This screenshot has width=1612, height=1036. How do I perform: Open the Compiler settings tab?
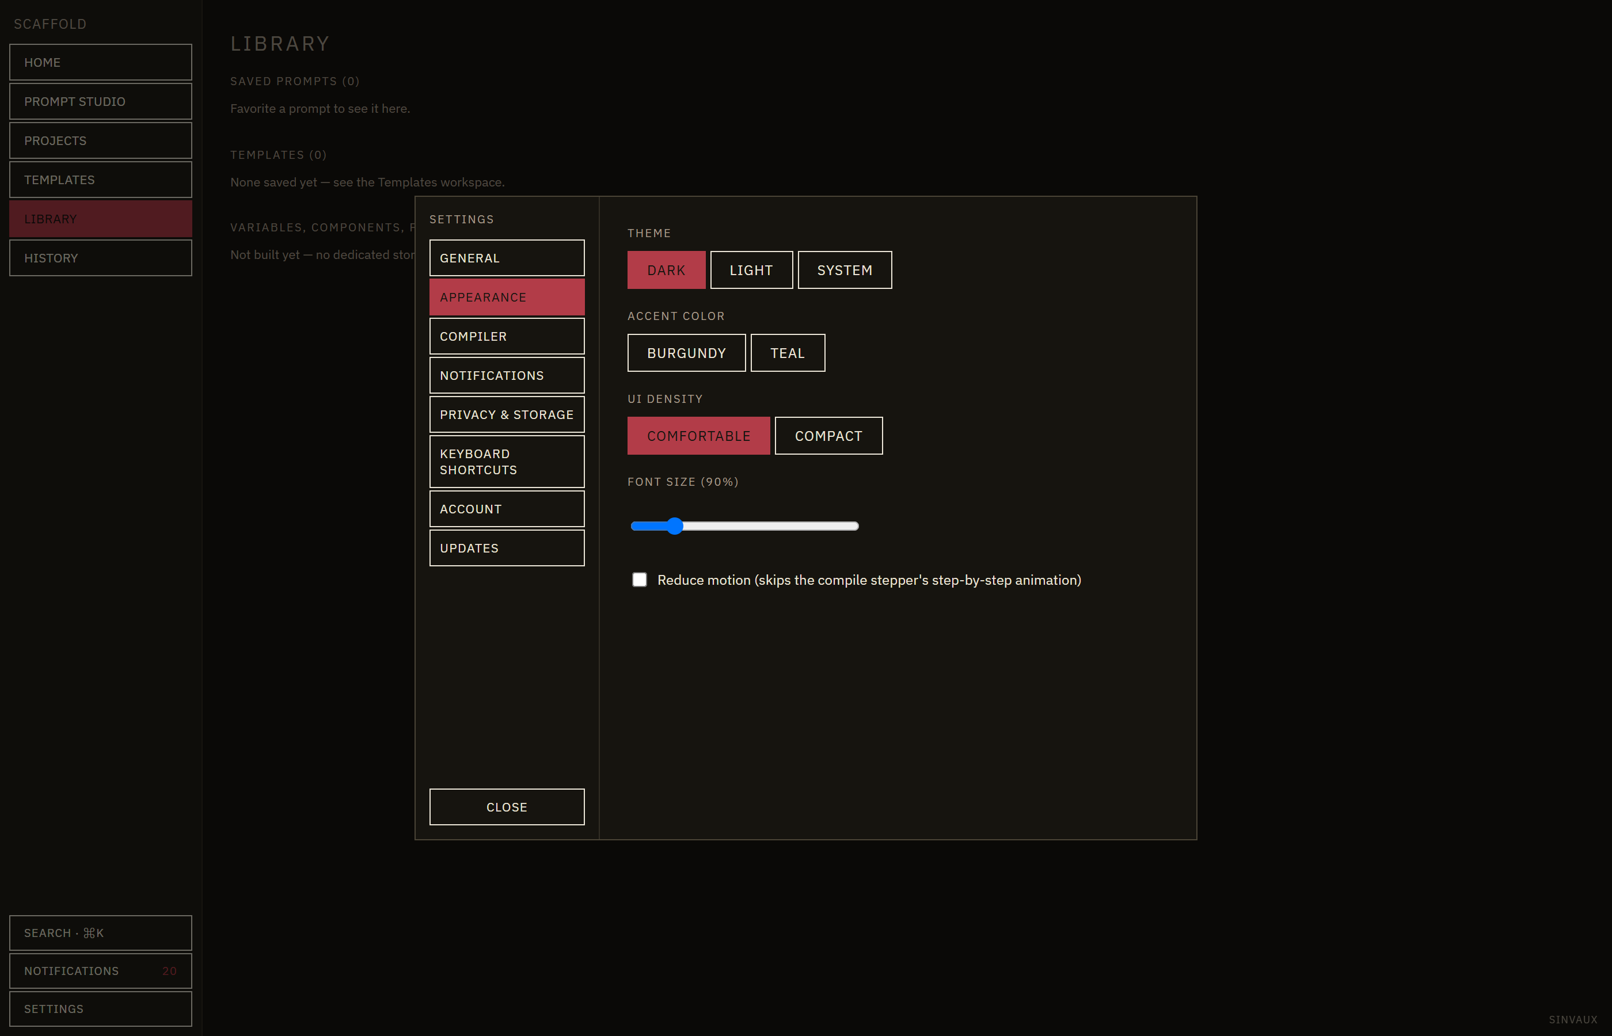(507, 336)
